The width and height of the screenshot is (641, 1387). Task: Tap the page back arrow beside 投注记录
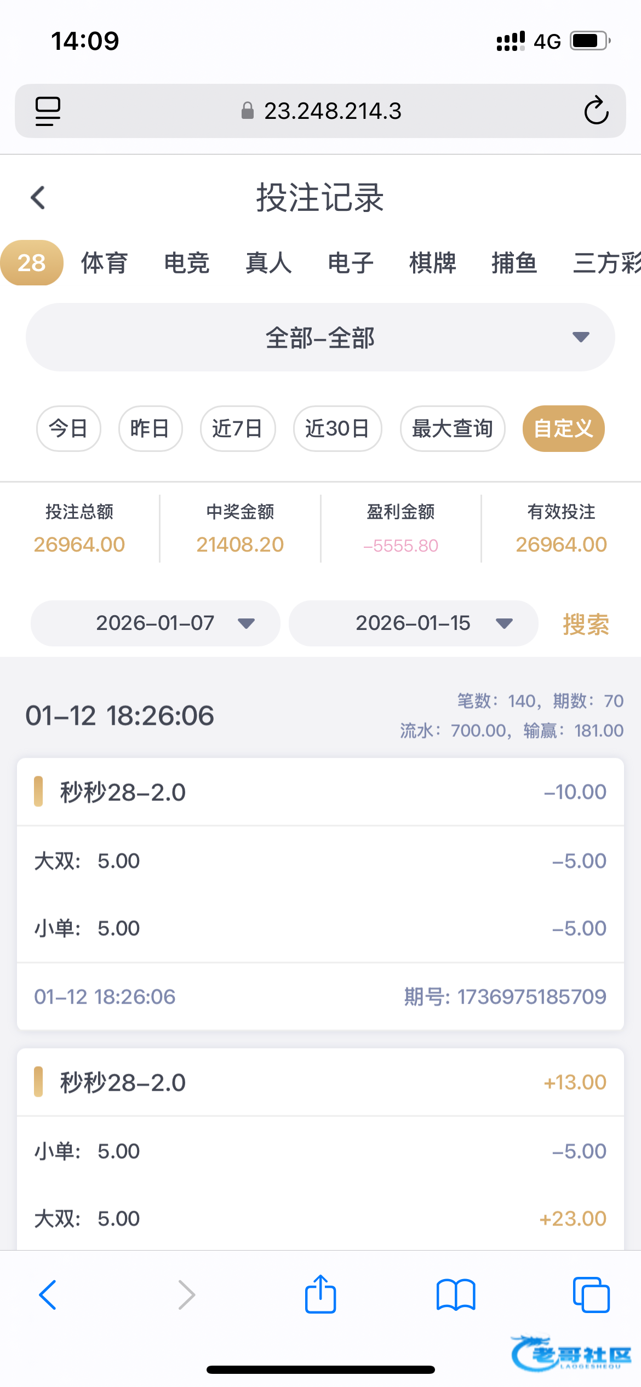(x=38, y=198)
